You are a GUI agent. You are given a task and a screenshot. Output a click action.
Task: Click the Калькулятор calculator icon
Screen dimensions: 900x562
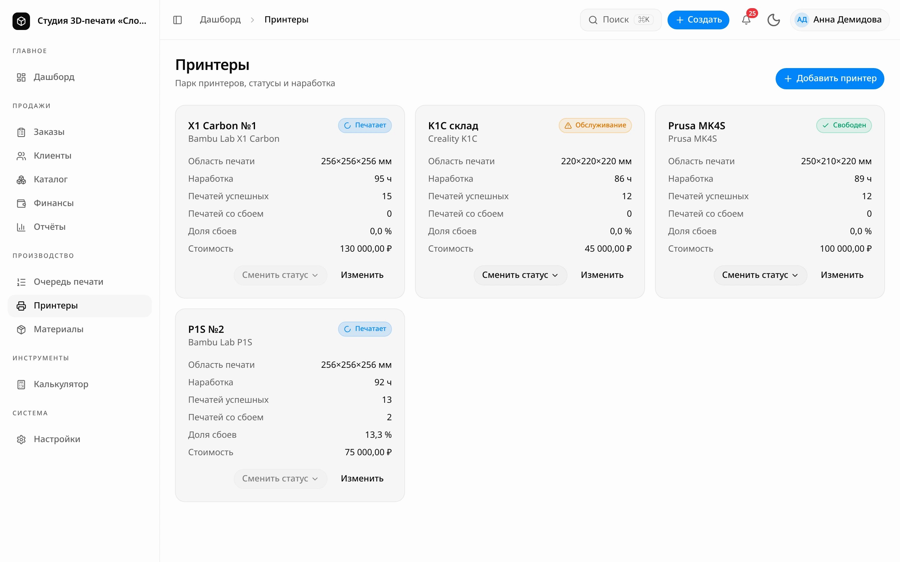coord(21,384)
